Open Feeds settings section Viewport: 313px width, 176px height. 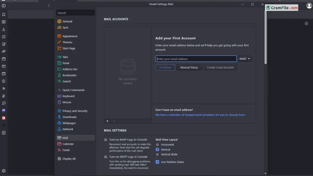75,150
